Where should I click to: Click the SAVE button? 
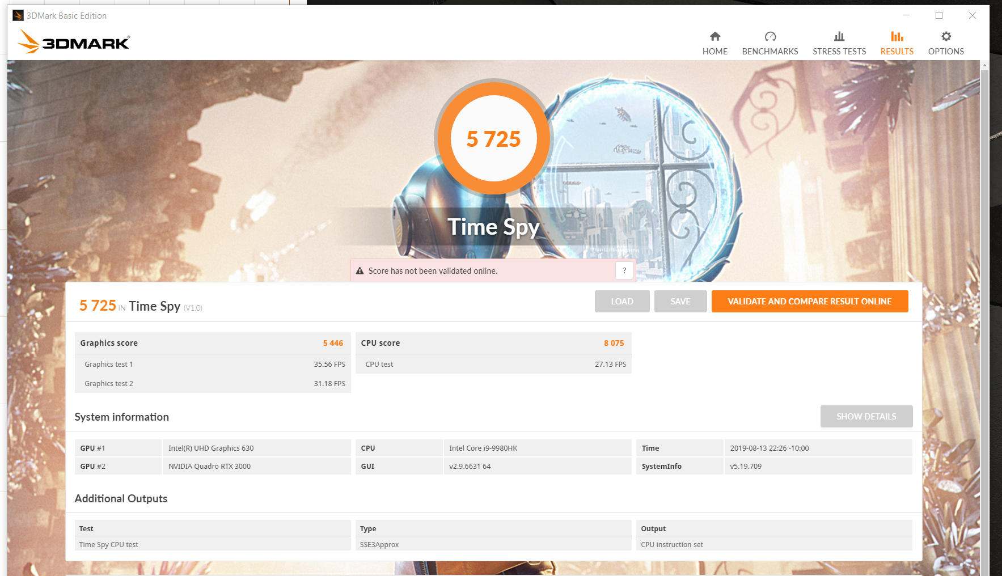[x=680, y=302]
